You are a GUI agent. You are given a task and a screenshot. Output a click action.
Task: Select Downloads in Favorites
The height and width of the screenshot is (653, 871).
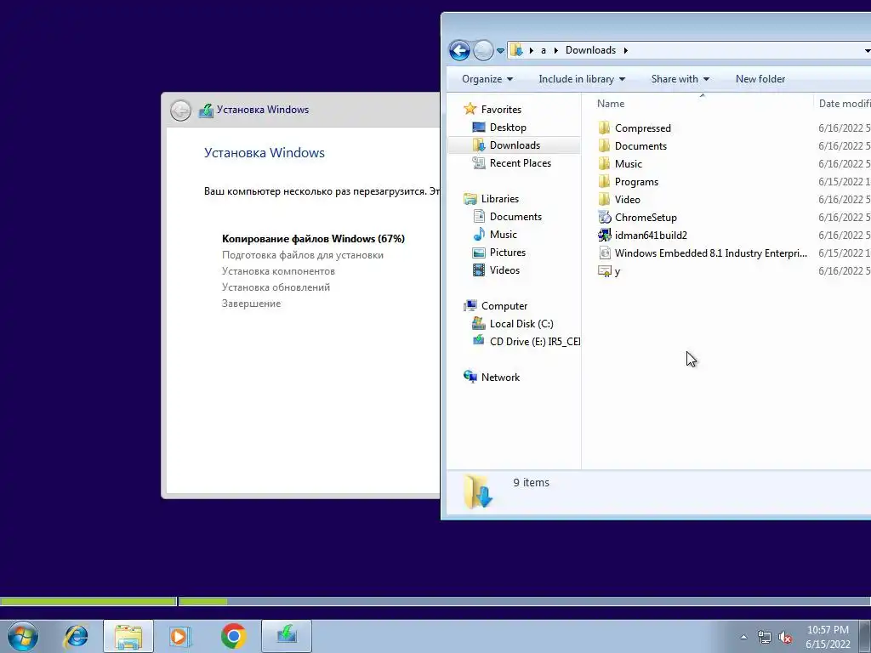[515, 145]
